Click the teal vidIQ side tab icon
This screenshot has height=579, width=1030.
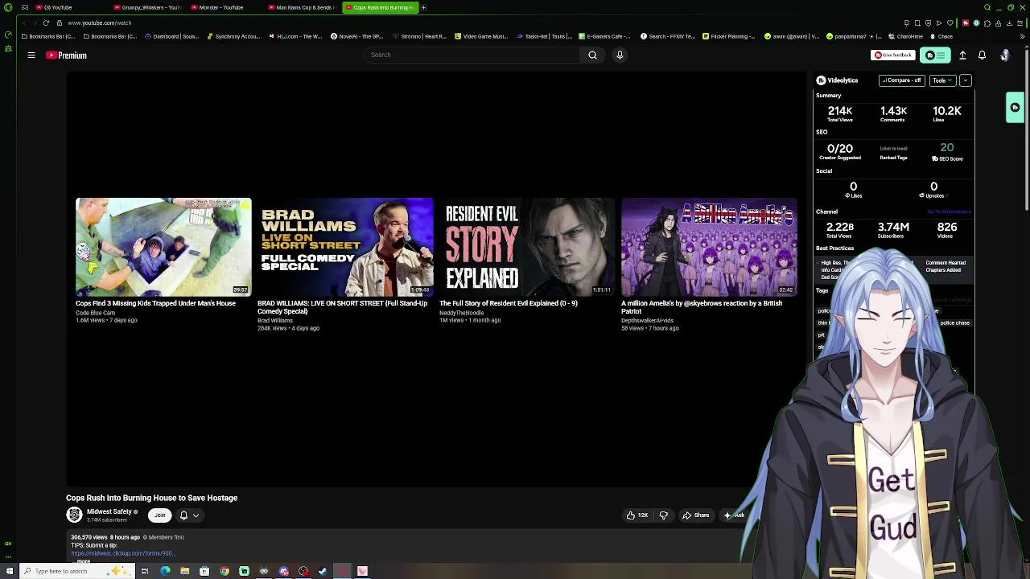1016,108
